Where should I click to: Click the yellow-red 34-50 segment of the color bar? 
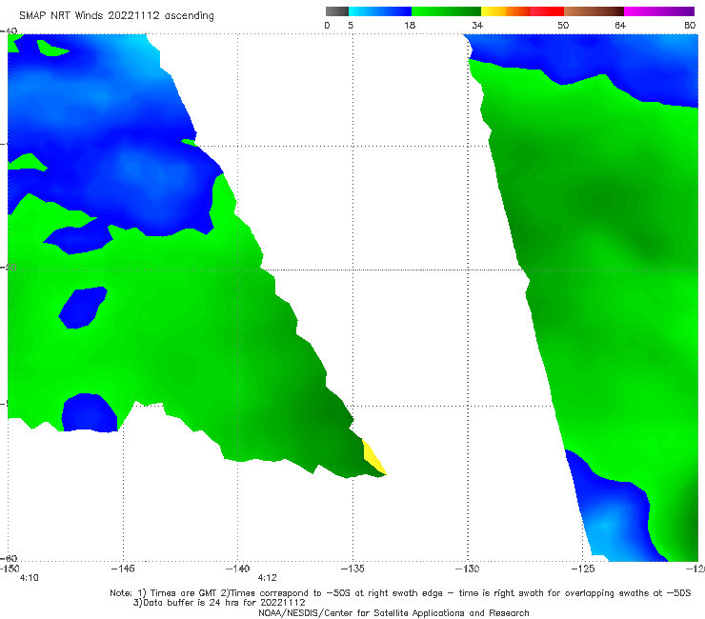(522, 11)
